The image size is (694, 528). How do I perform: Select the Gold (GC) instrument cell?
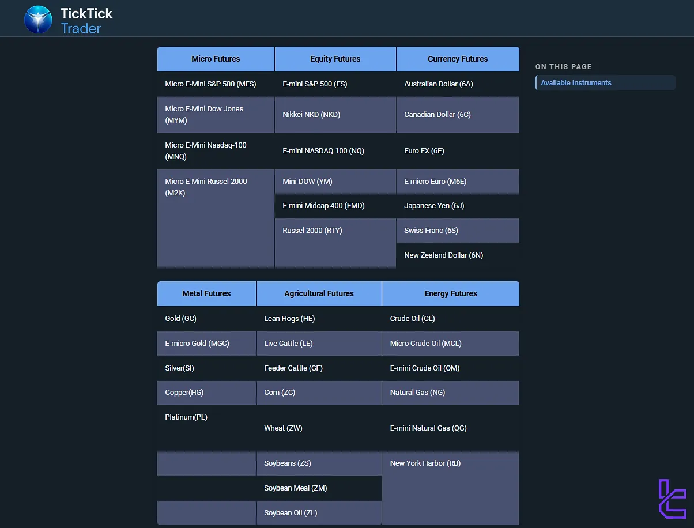(x=179, y=318)
